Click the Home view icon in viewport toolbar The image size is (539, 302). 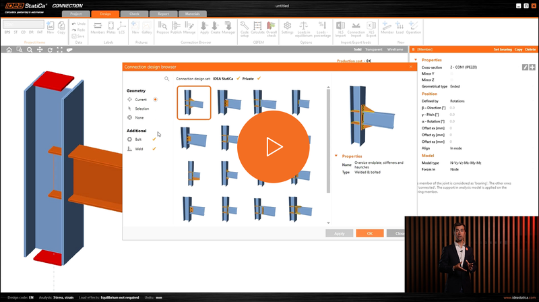pyautogui.click(x=9, y=50)
